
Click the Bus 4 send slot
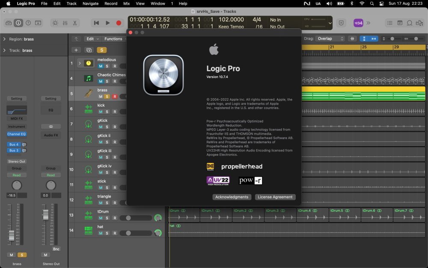(x=14, y=145)
